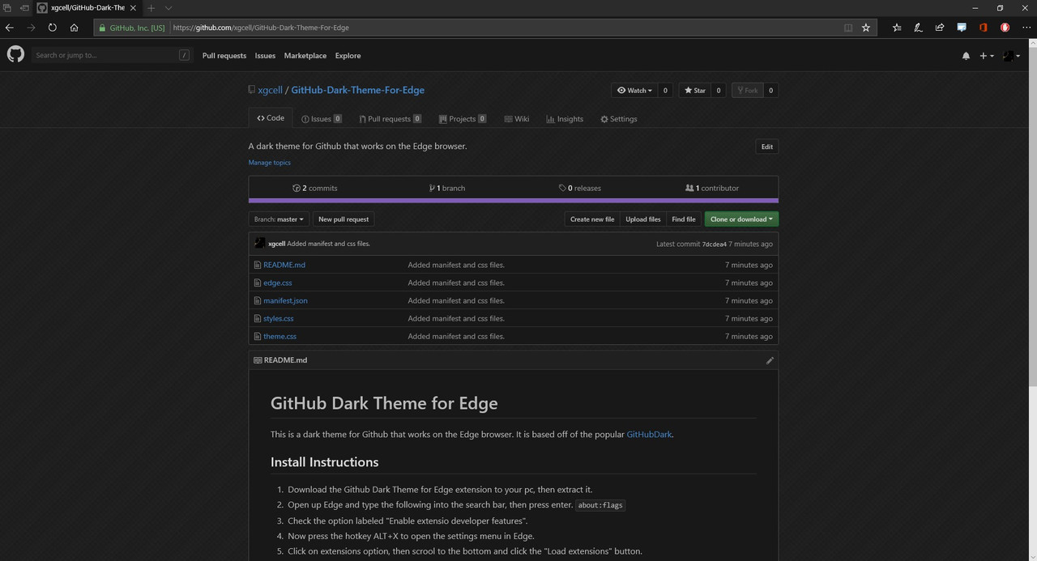Viewport: 1037px width, 561px height.
Task: Go to Explore
Action: click(x=348, y=56)
